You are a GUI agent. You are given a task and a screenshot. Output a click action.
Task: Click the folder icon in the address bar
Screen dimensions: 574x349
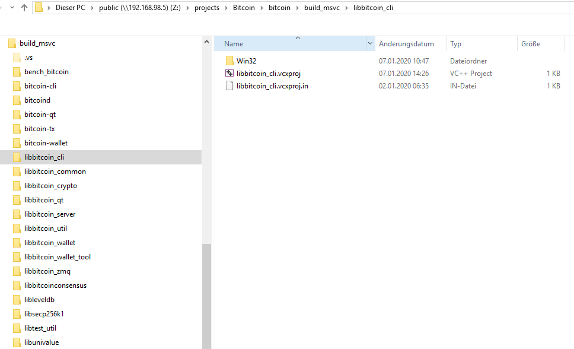(39, 8)
